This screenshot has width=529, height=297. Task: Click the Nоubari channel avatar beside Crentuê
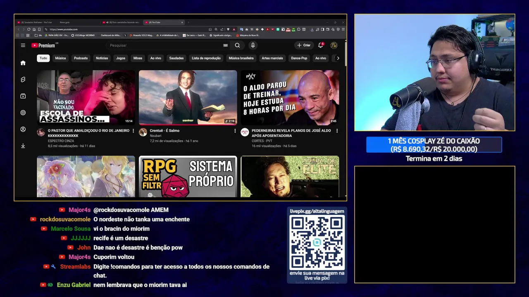tap(143, 132)
